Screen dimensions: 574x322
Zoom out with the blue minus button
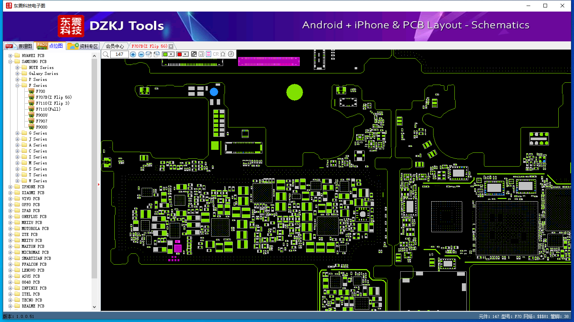click(141, 54)
